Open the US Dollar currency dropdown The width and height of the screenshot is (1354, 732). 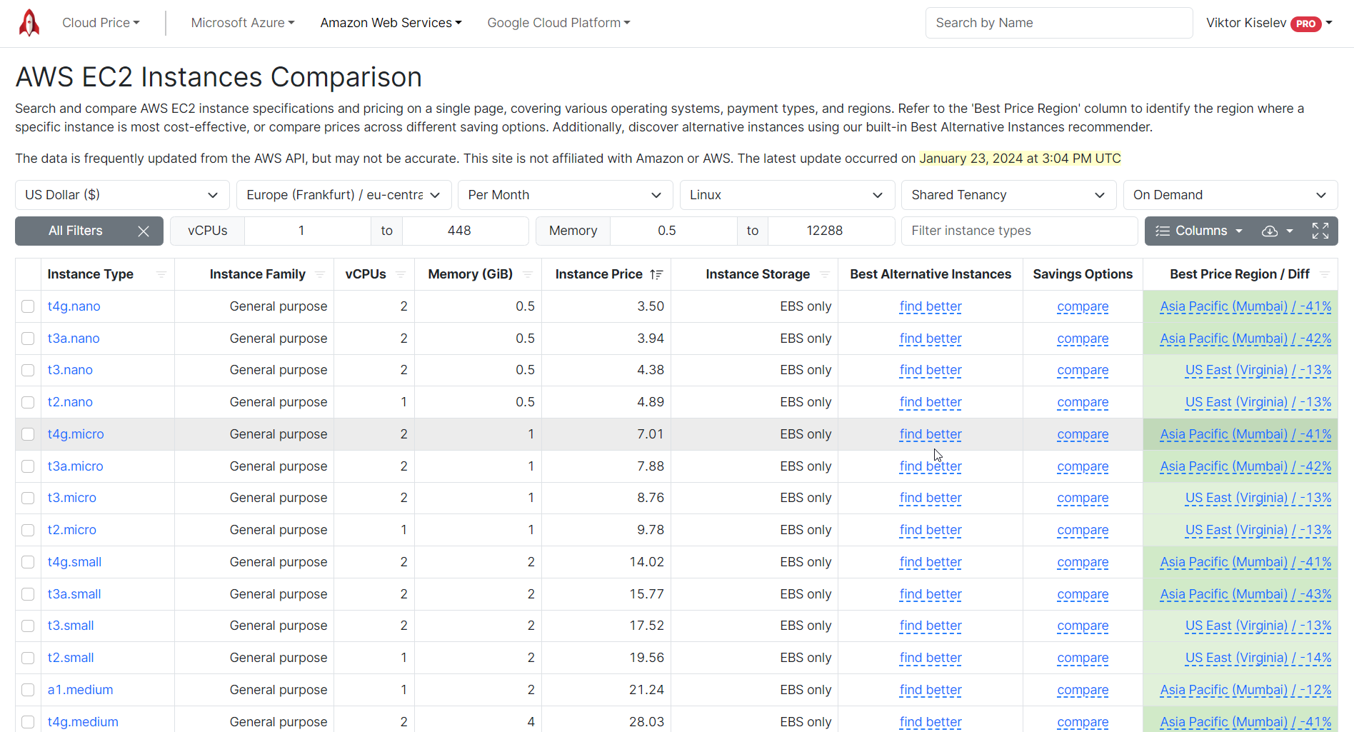(x=122, y=195)
